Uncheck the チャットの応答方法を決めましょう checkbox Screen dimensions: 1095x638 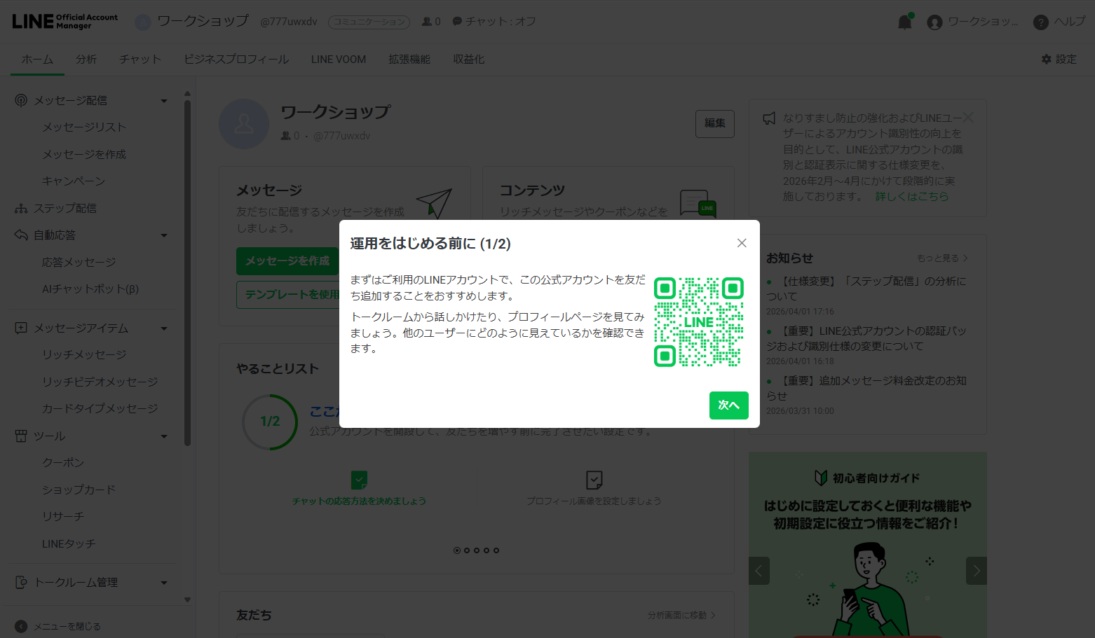(359, 480)
